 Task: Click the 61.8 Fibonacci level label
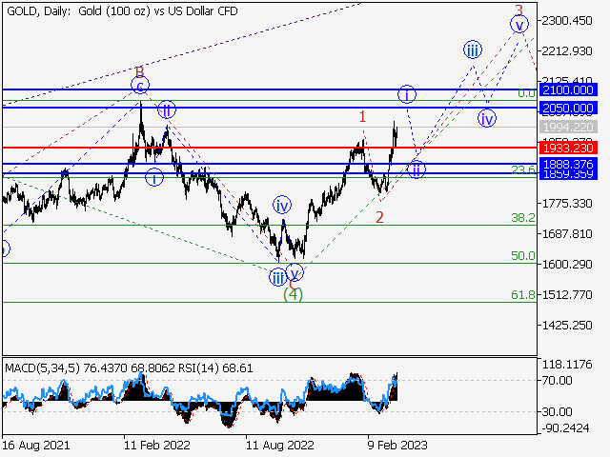[x=522, y=295]
